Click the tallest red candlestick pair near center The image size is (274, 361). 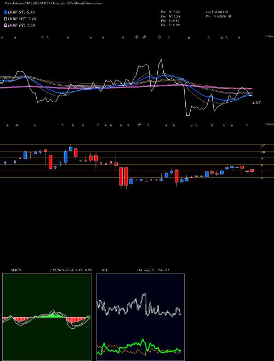coord(124,176)
